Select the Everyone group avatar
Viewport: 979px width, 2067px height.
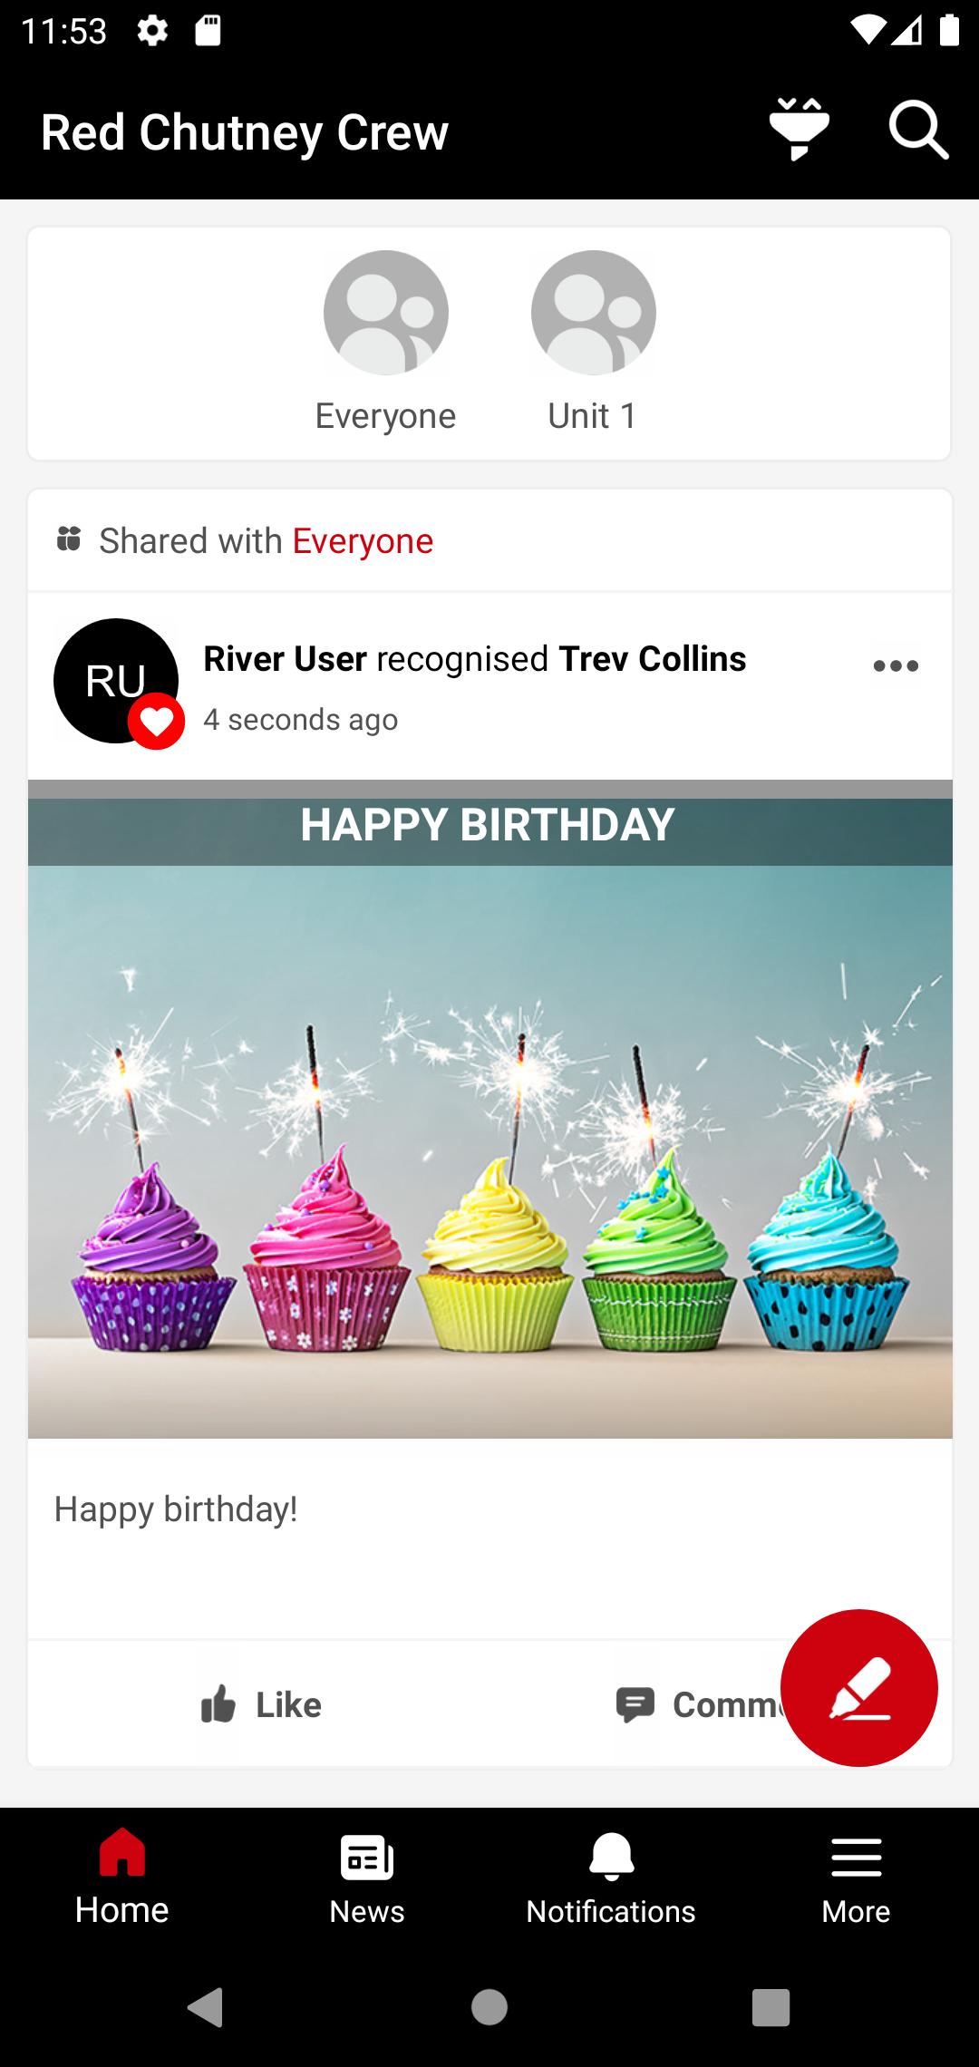coord(386,313)
